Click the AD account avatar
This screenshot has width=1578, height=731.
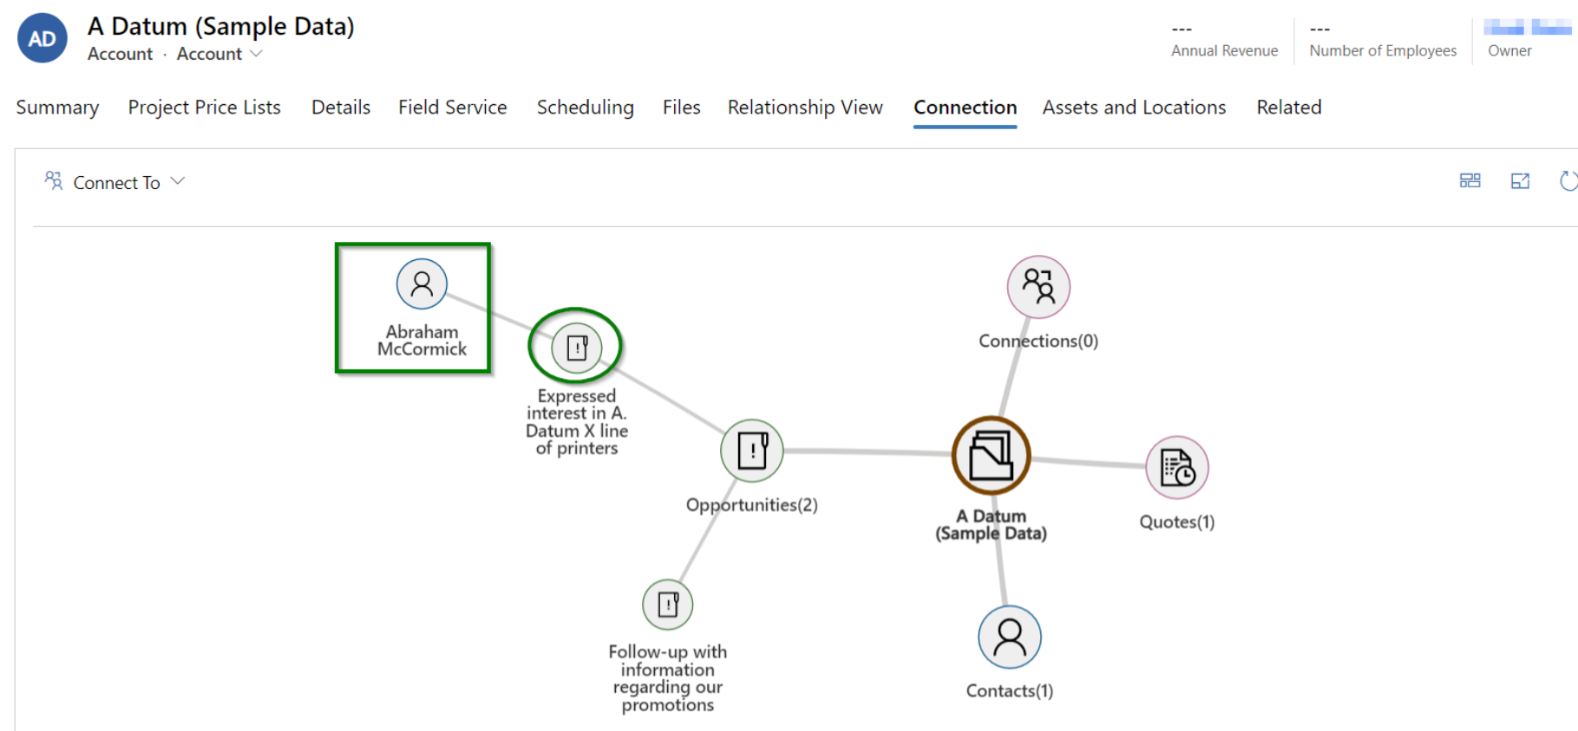[x=43, y=38]
